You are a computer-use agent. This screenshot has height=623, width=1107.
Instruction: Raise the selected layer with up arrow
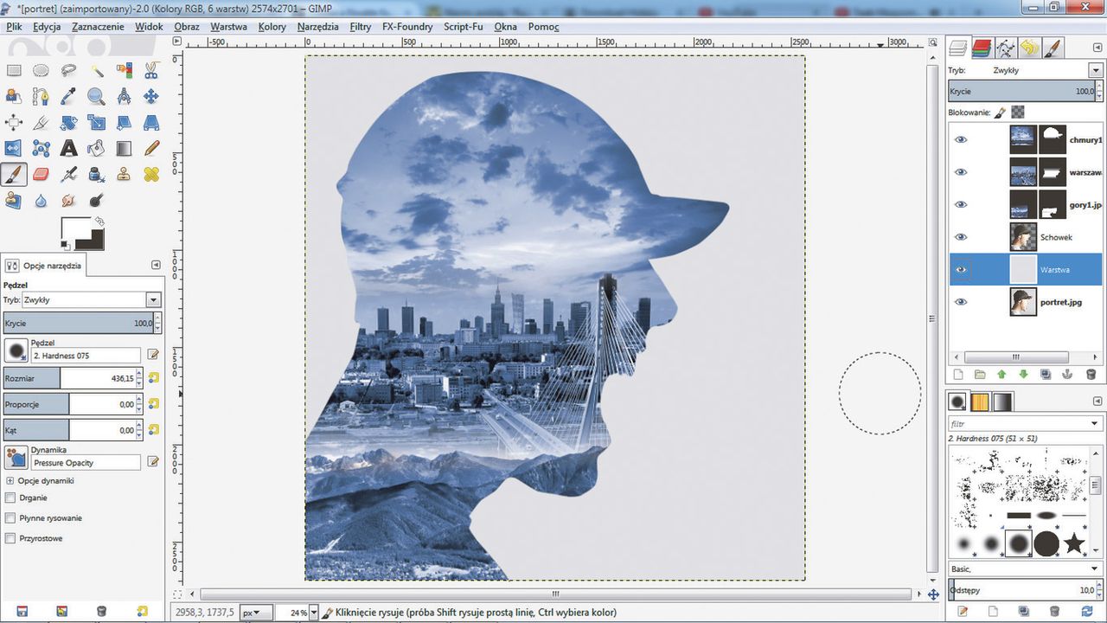(1001, 375)
